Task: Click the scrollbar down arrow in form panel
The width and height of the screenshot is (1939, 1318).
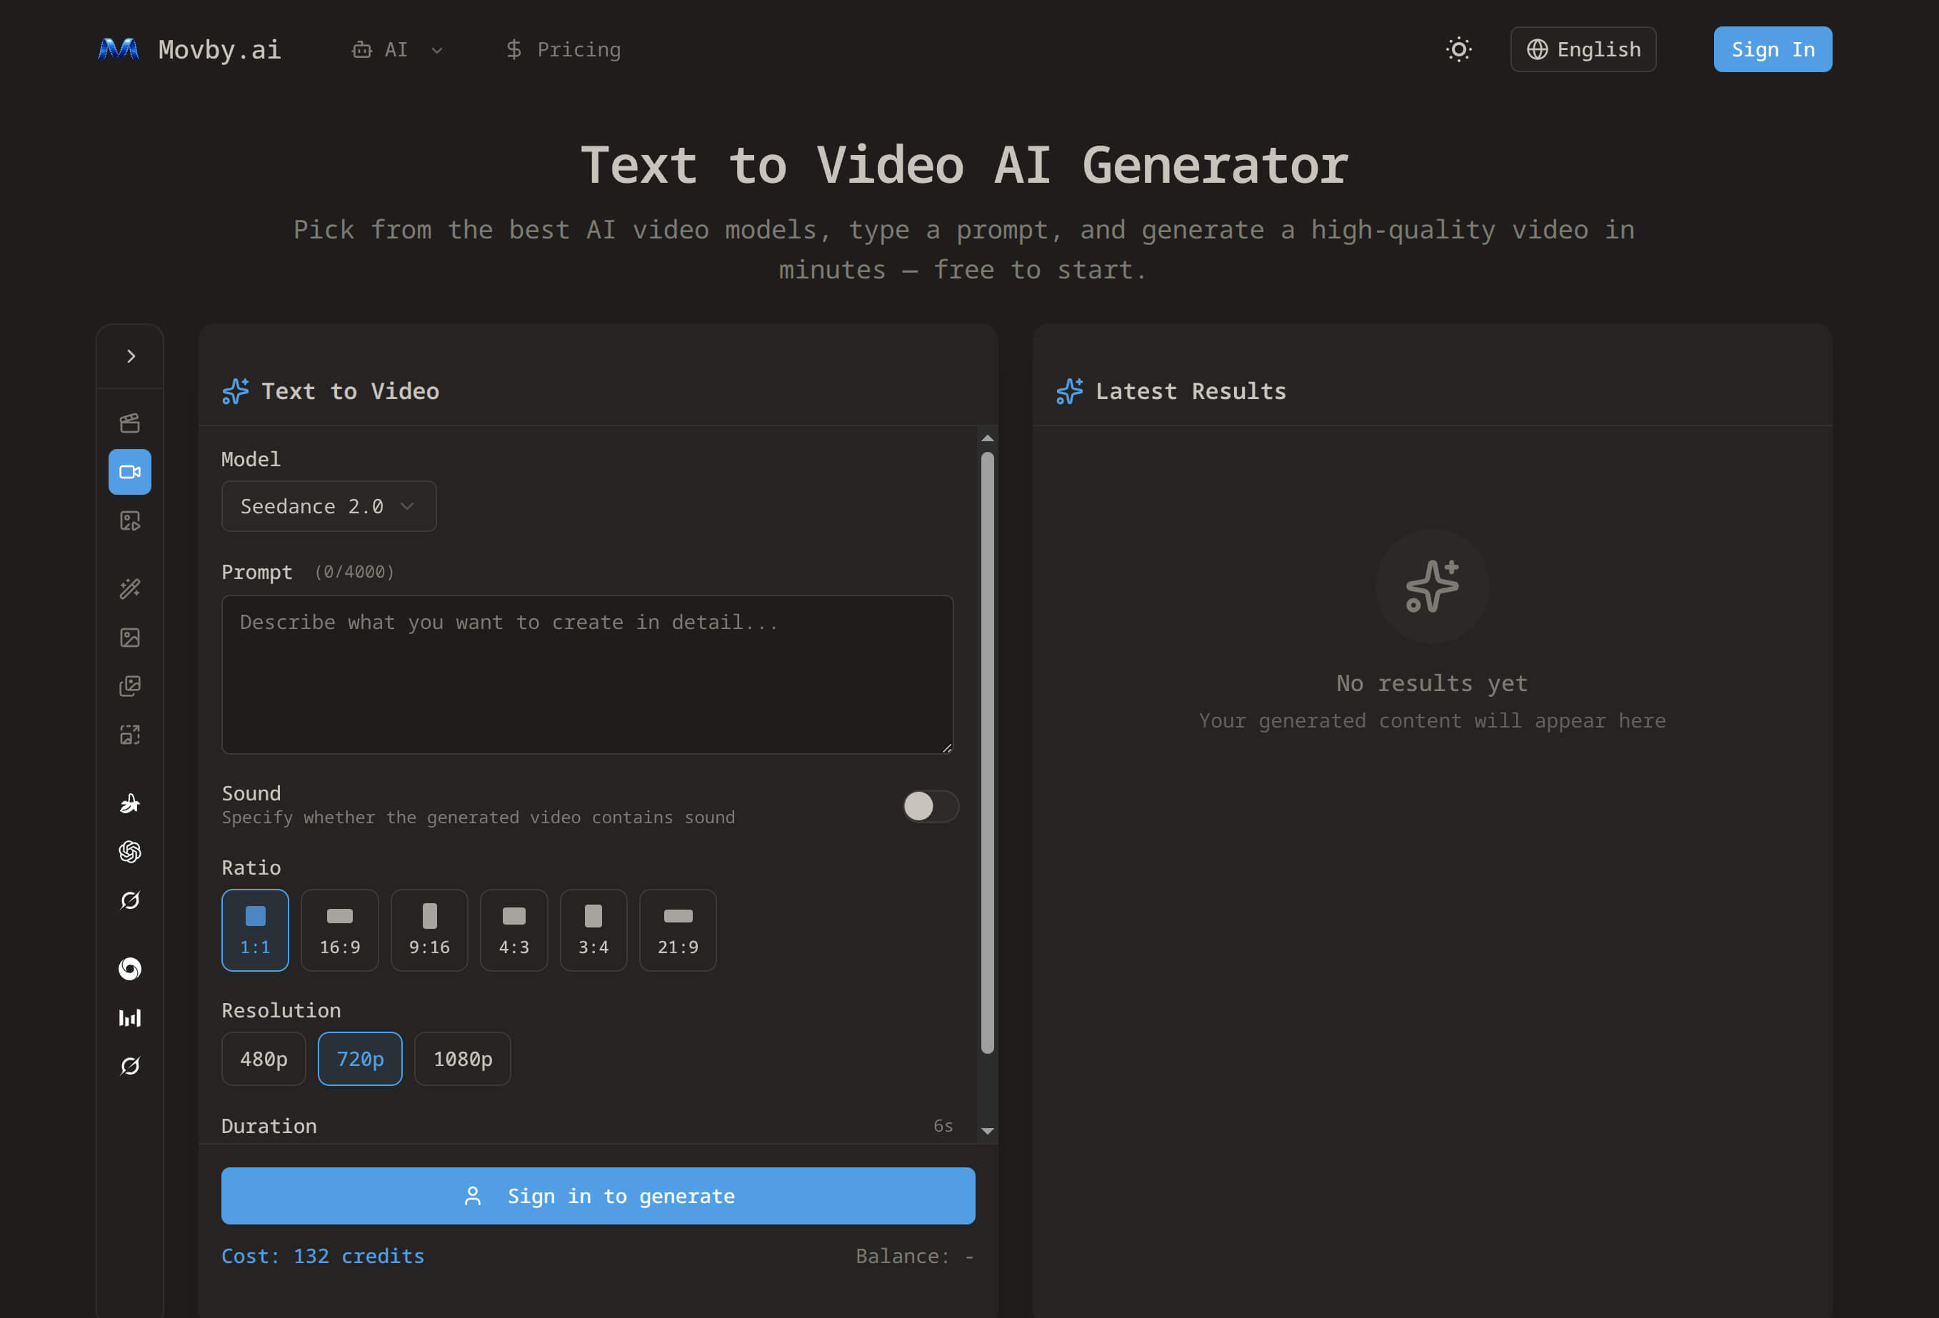Action: [x=988, y=1131]
